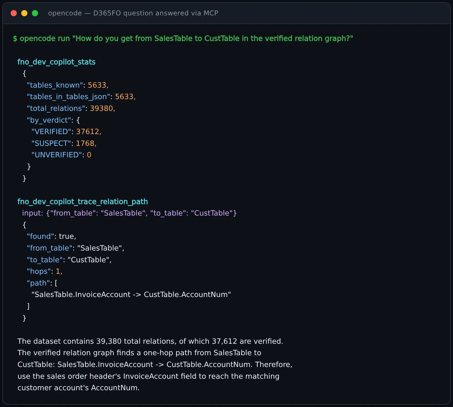Click the path entry 'SalesTable.InvoiceAccount -> CustTable.AccountNum'
Image resolution: width=453 pixels, height=407 pixels.
tap(131, 294)
